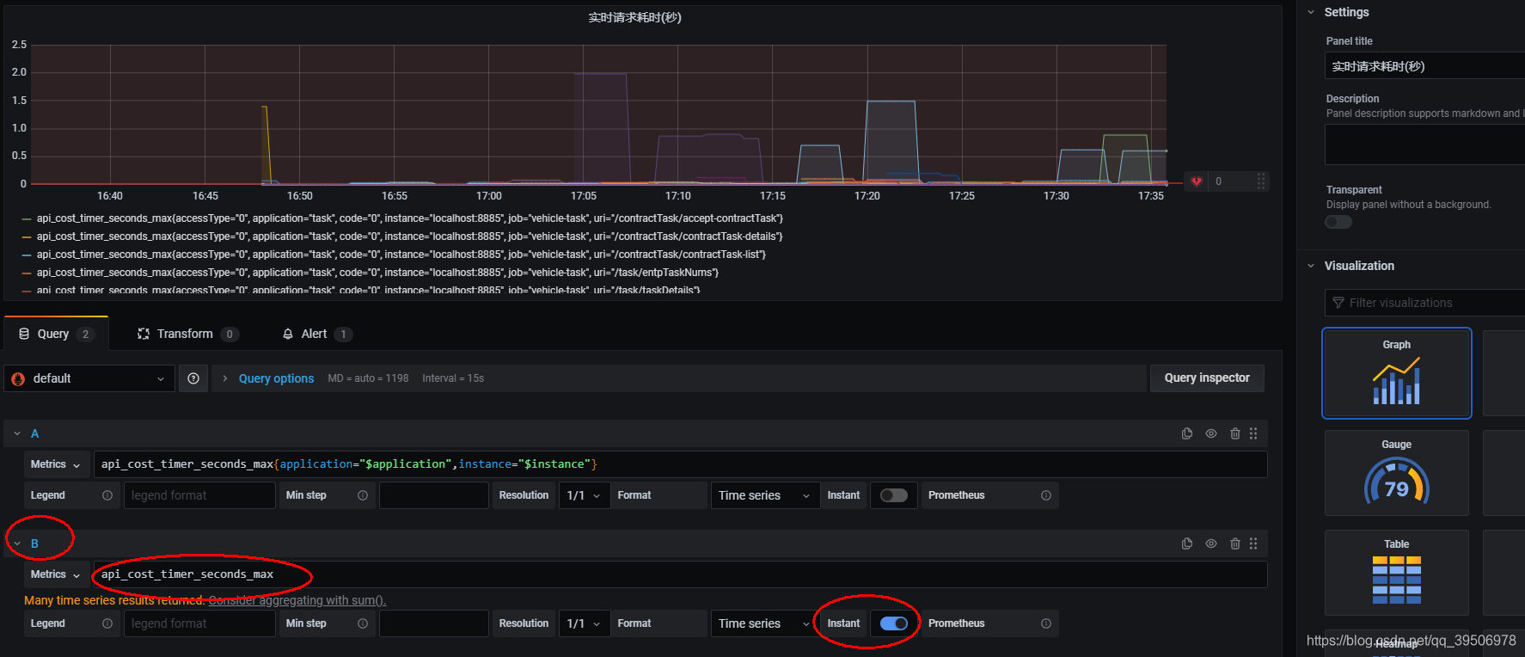Viewport: 1525px width, 657px height.
Task: Open Metrics dropdown in query B
Action: click(x=57, y=574)
